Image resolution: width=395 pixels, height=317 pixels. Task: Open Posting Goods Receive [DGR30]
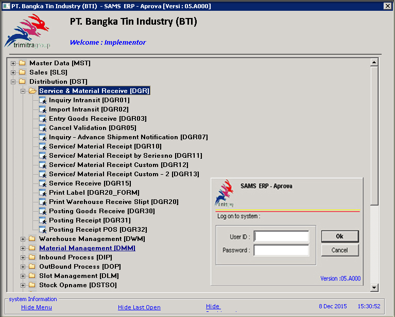(102, 211)
